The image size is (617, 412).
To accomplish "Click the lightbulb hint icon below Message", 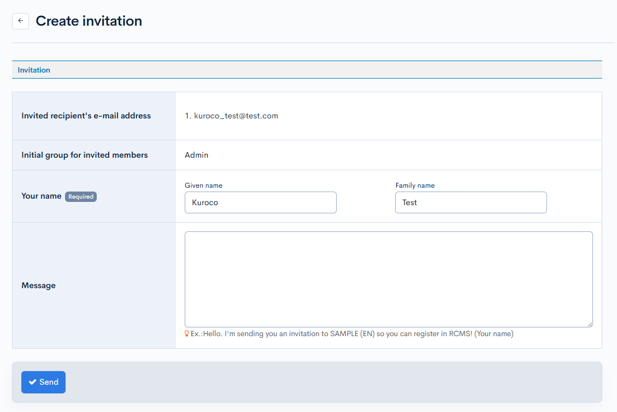I will 187,333.
